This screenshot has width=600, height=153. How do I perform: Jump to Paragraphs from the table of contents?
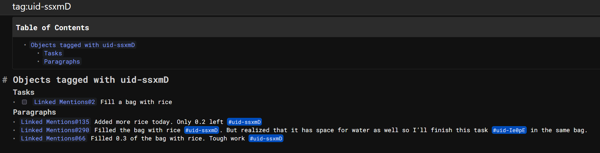[x=62, y=62]
